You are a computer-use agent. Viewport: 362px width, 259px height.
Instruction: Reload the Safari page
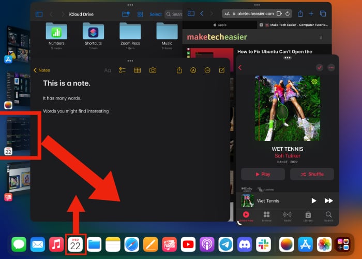tap(288, 13)
